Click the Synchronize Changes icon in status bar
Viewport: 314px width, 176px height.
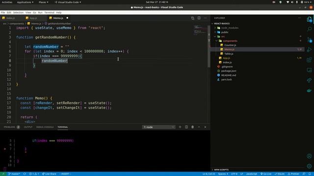click(25, 174)
